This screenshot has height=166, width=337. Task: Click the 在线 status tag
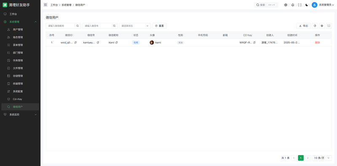pos(136,43)
